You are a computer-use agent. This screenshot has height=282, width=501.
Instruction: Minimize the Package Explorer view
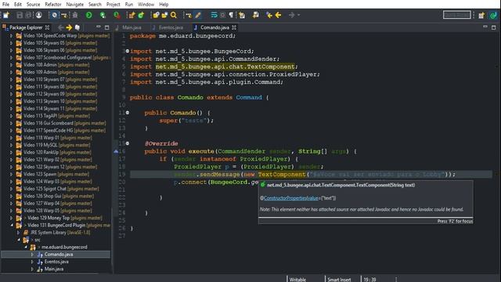[x=99, y=27]
